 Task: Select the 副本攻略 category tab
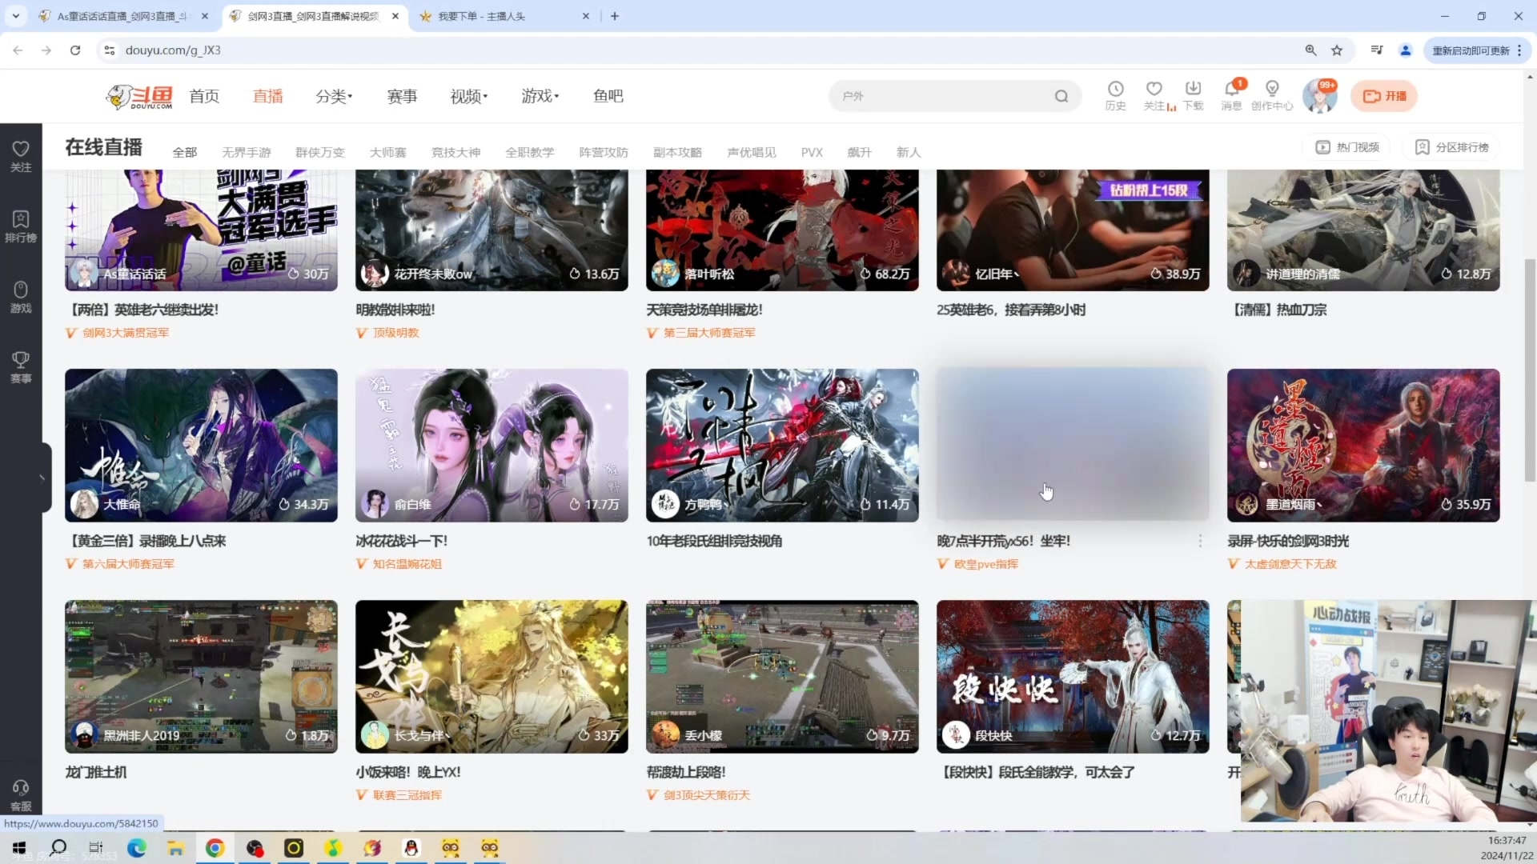tap(677, 152)
